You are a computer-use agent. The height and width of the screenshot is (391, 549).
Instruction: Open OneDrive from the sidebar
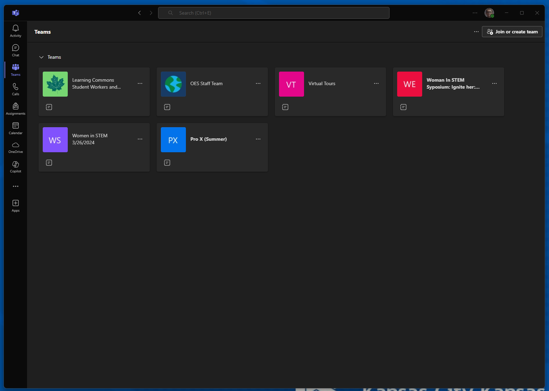point(16,147)
